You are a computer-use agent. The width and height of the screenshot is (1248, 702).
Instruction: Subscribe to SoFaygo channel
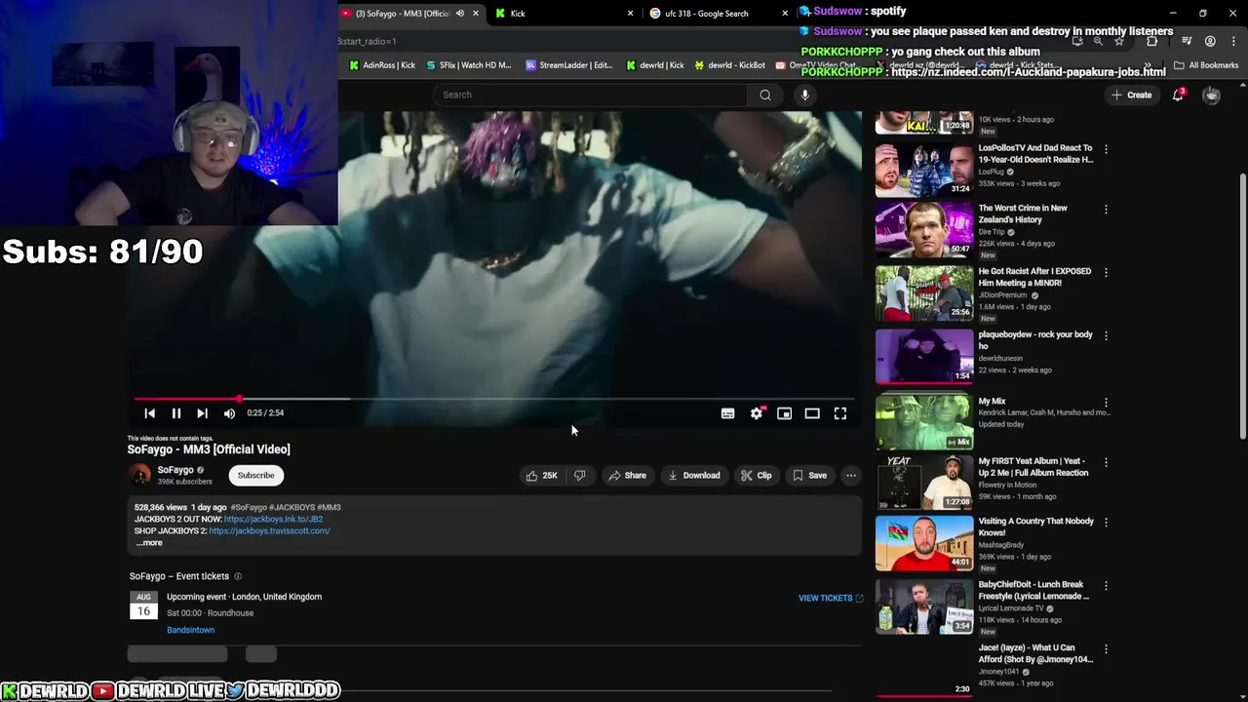point(255,476)
